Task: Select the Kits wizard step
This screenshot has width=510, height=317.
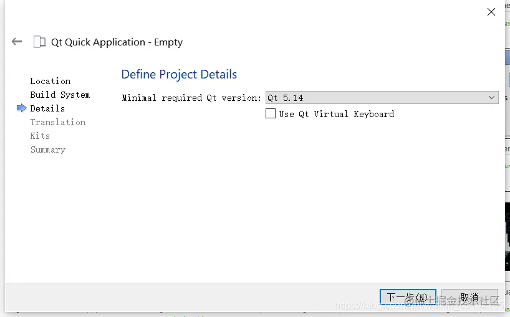Action: (x=40, y=136)
